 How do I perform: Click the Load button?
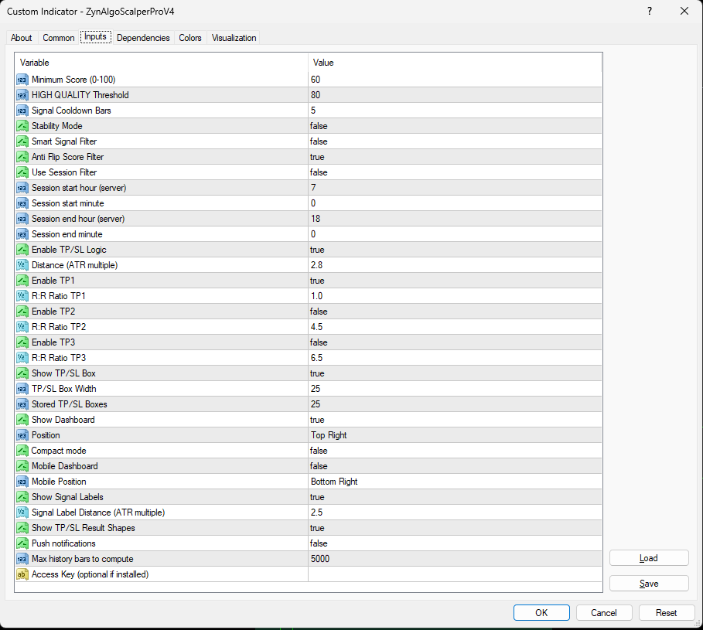pyautogui.click(x=649, y=558)
